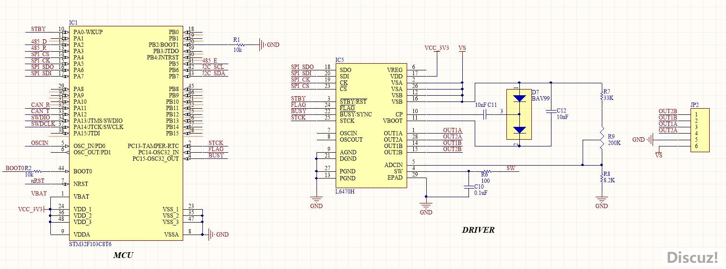Click the STCK net label on PC13
Viewport: 726px width, 269px height.
point(216,143)
